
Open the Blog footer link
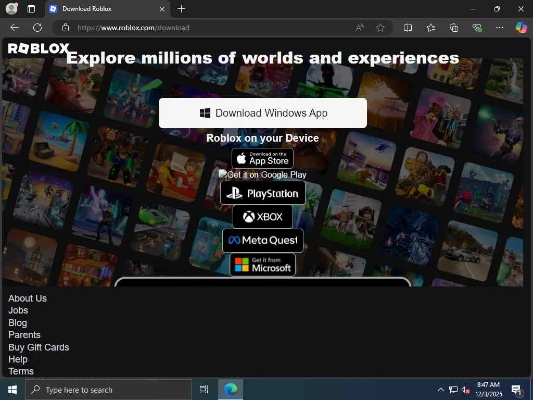pyautogui.click(x=18, y=323)
